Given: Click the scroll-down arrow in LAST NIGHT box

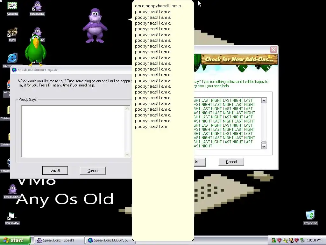Looking at the screenshot, I should (x=264, y=147).
